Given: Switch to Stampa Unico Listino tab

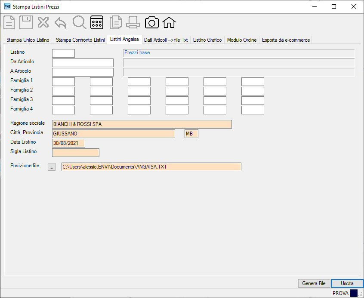Looking at the screenshot, I should [28, 40].
